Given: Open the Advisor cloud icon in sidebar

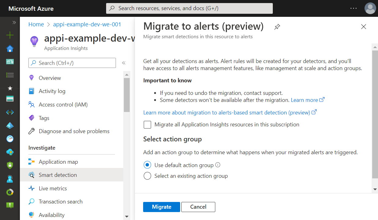Looking at the screenshot, I should coord(10,152).
